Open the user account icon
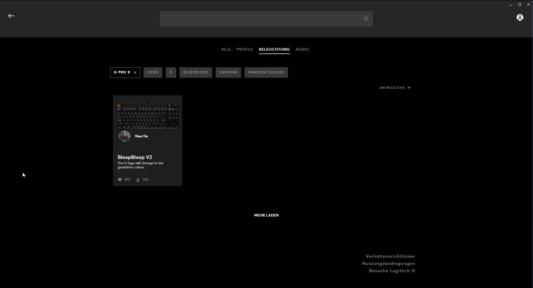The width and height of the screenshot is (533, 288). [x=520, y=18]
